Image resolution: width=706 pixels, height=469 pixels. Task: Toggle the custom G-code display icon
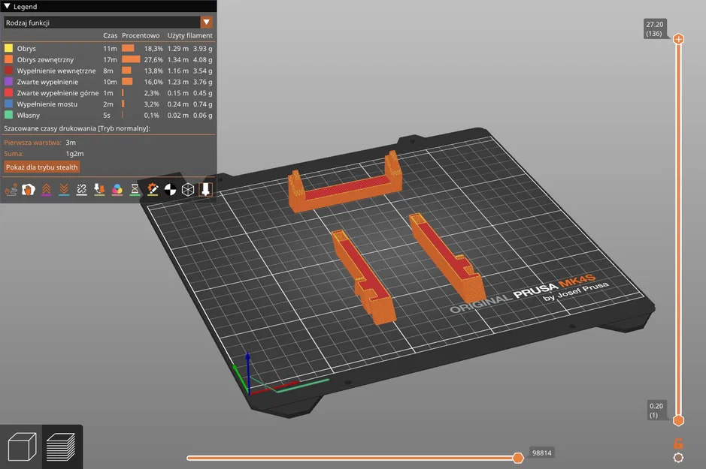coord(153,190)
